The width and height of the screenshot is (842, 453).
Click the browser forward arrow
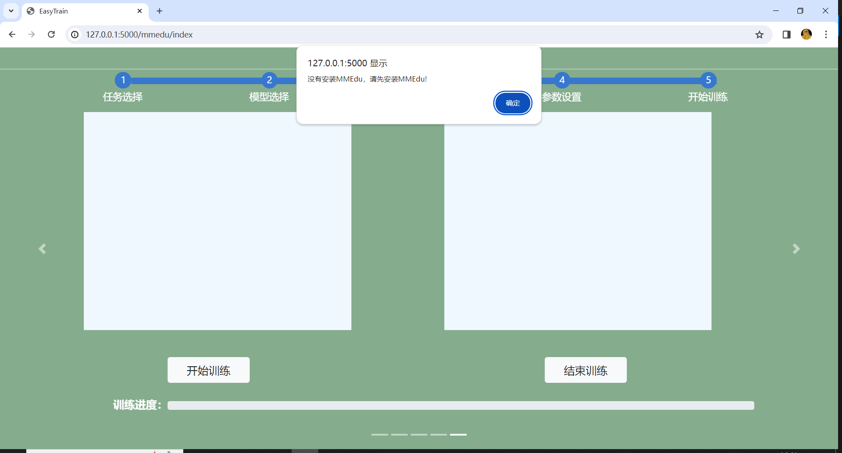coord(31,34)
